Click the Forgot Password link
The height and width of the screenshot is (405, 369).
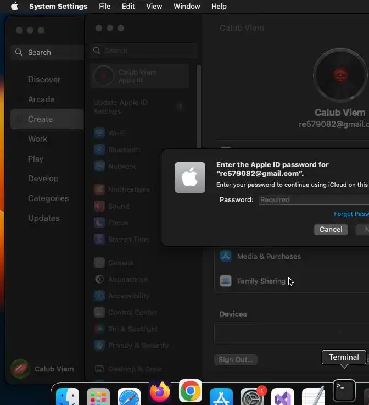(x=351, y=214)
